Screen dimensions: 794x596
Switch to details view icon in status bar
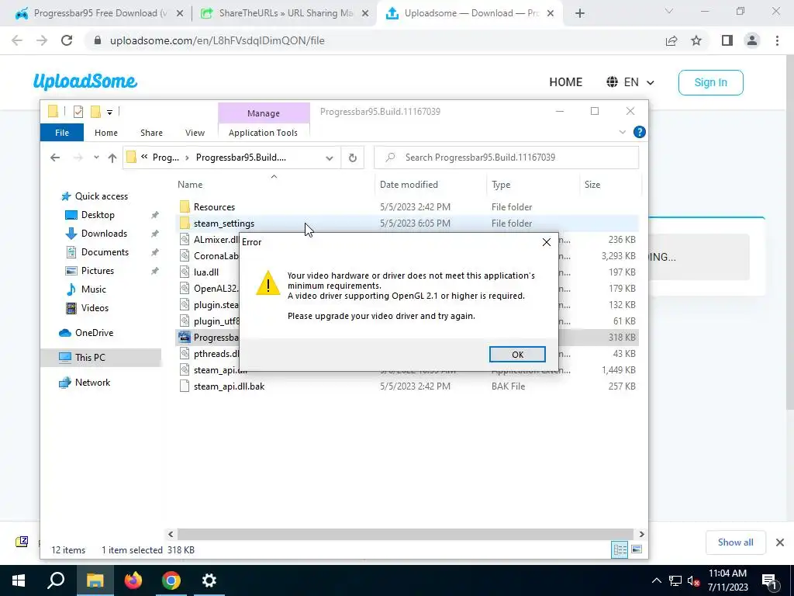(x=620, y=550)
